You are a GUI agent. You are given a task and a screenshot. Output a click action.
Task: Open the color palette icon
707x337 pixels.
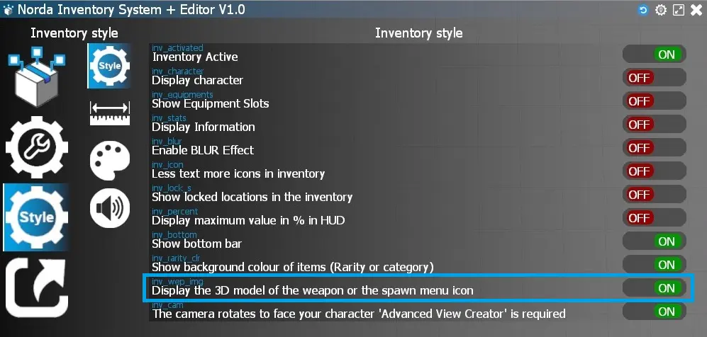110,161
